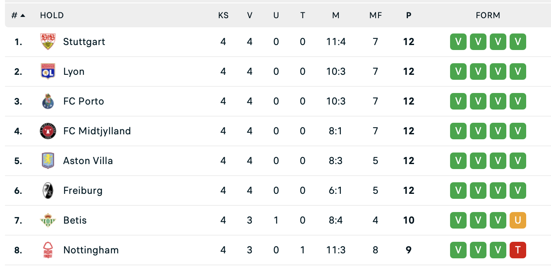Sort standings by the MF column header

pos(375,15)
